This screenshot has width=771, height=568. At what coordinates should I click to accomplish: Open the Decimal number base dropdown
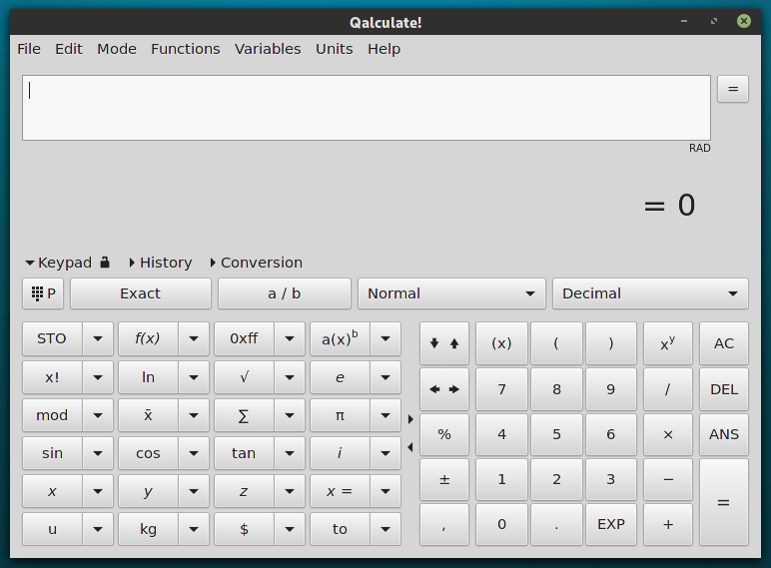(x=649, y=293)
